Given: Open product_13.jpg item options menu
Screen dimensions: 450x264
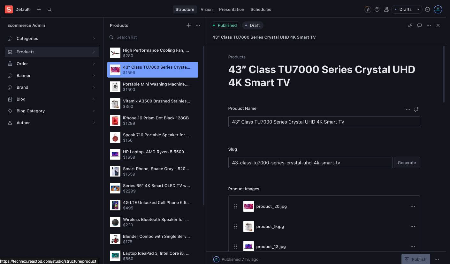Looking at the screenshot, I should (x=413, y=246).
